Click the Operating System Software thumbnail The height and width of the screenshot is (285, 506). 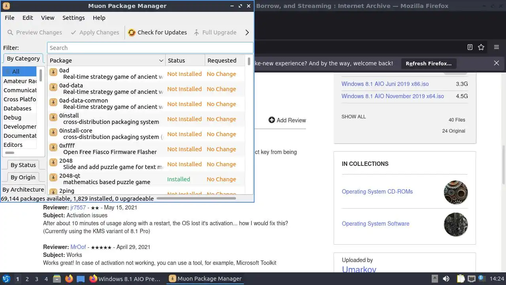(456, 224)
